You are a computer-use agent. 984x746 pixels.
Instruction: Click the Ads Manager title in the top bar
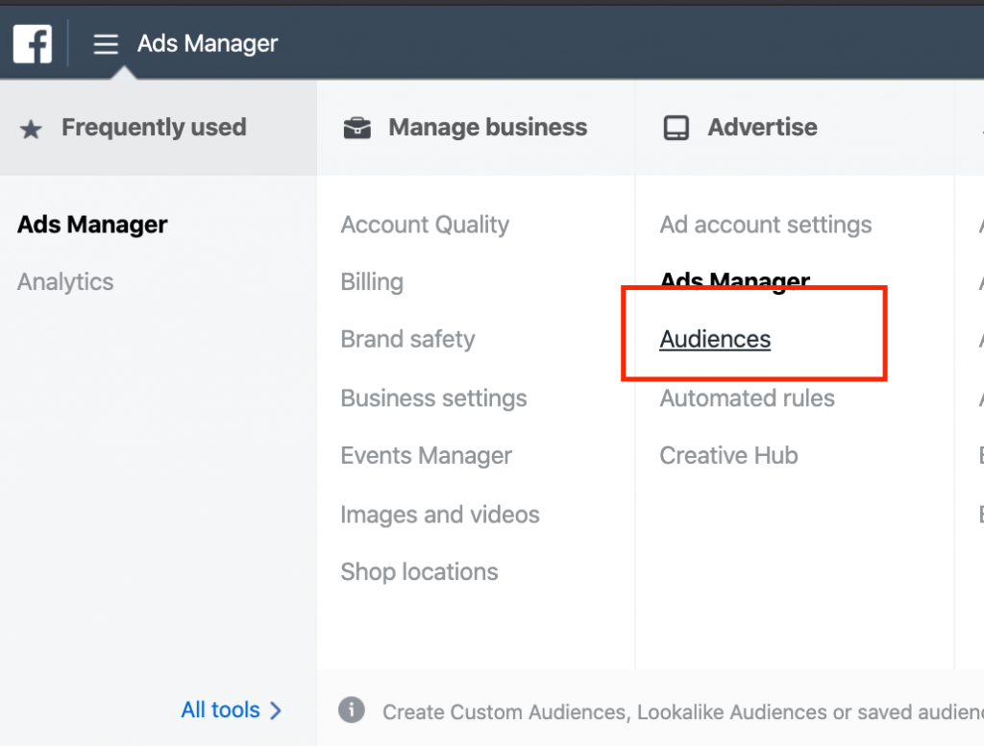[x=208, y=44]
